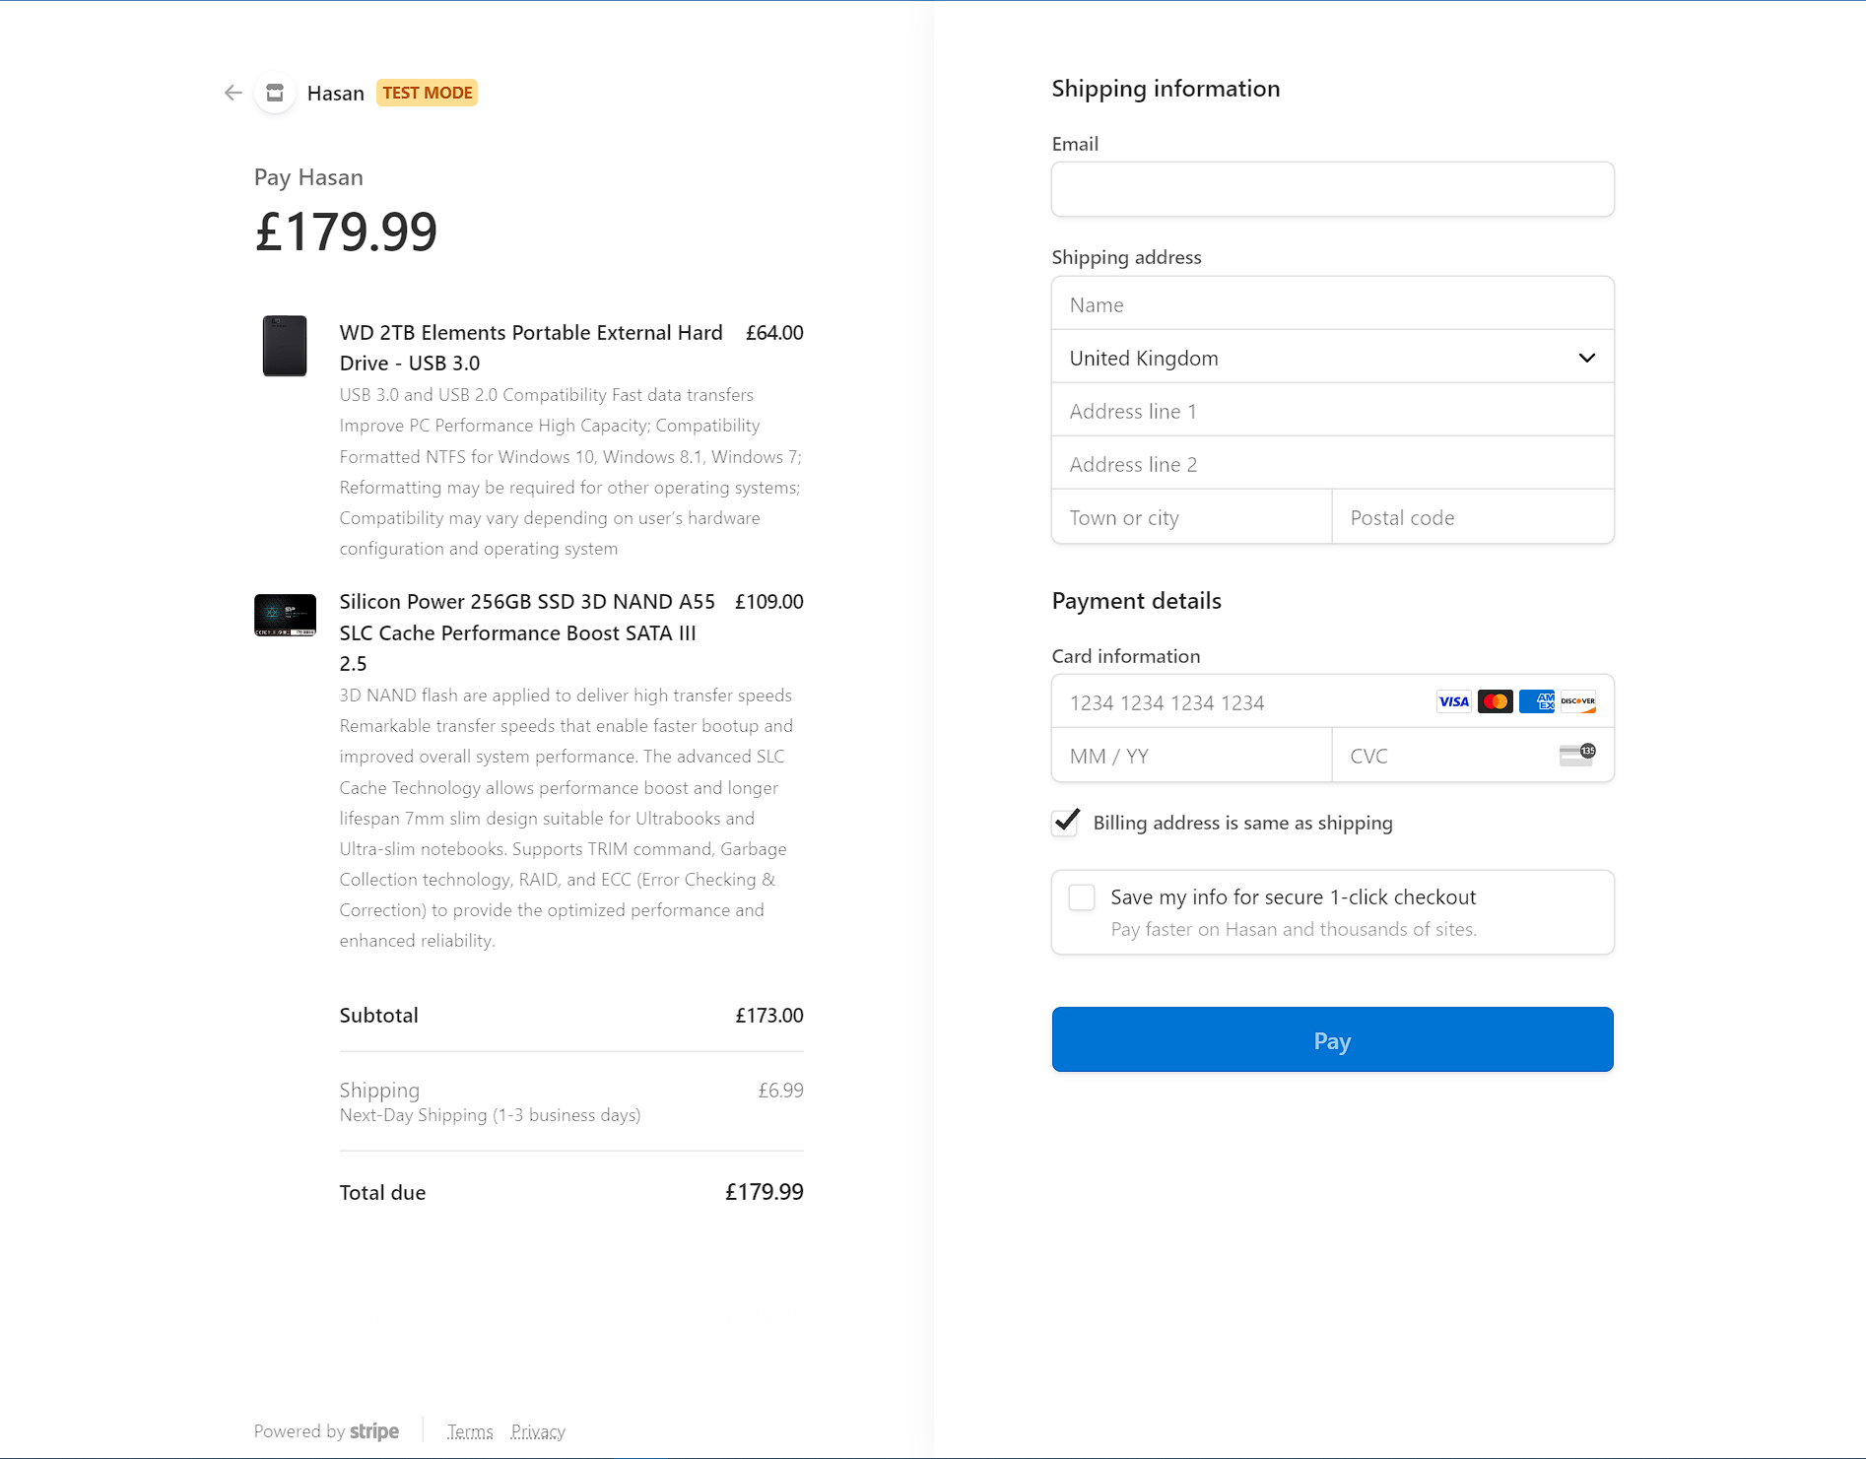The image size is (1866, 1459).
Task: Click the Visa card logo
Action: pos(1453,701)
